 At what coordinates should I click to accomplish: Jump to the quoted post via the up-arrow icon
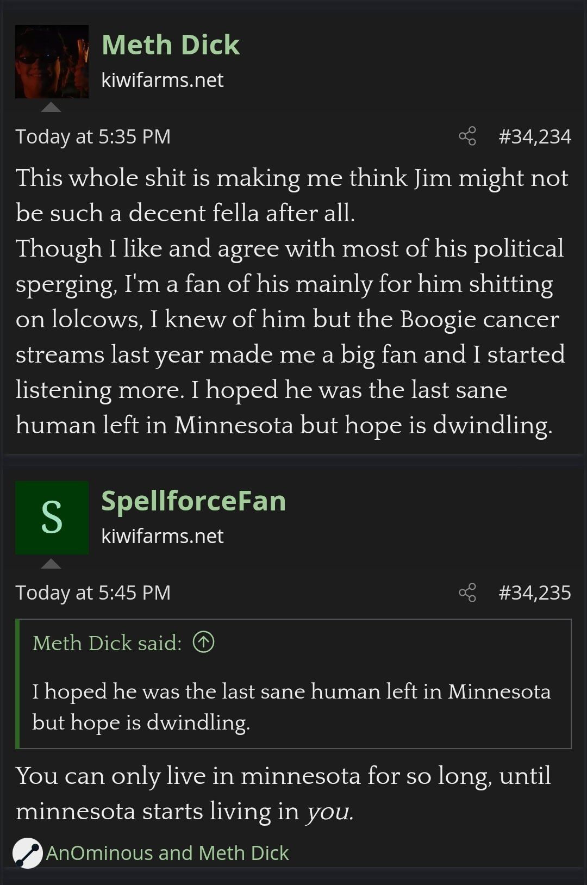tap(204, 643)
